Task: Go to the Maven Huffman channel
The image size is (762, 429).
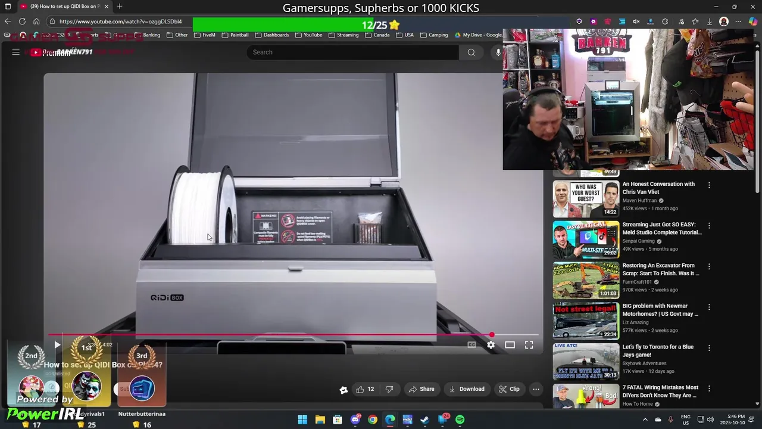Action: [x=639, y=201]
